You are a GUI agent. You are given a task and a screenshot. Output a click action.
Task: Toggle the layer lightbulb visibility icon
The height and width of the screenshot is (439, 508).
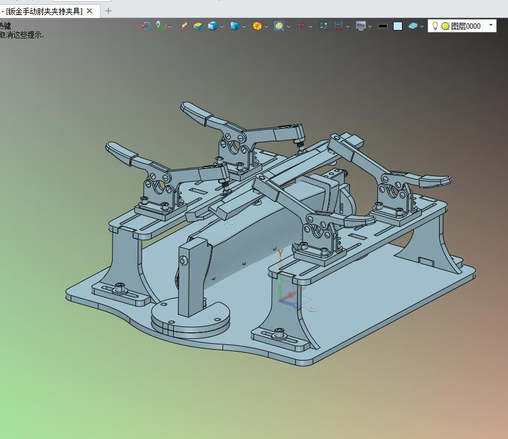(x=435, y=26)
